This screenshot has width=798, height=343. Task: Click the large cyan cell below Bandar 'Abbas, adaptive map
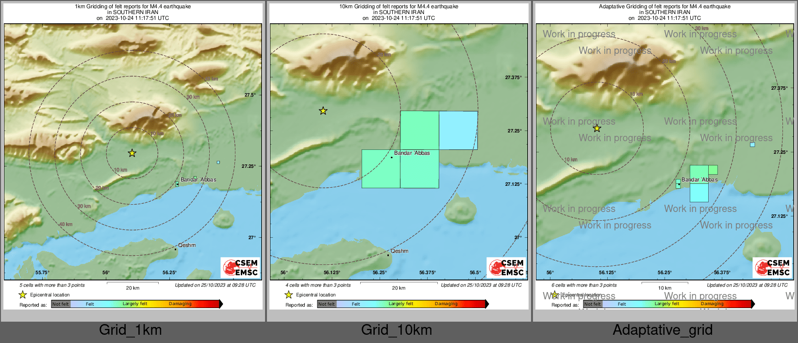(x=699, y=193)
